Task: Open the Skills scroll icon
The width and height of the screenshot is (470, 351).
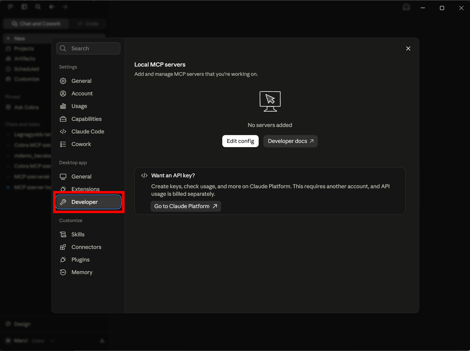Action: 63,234
